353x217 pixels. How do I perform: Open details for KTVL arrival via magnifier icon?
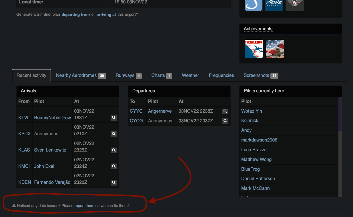(x=113, y=118)
